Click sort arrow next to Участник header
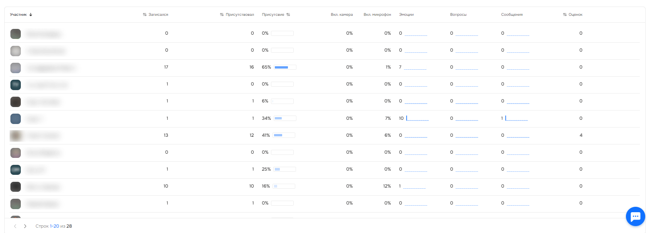 point(31,15)
